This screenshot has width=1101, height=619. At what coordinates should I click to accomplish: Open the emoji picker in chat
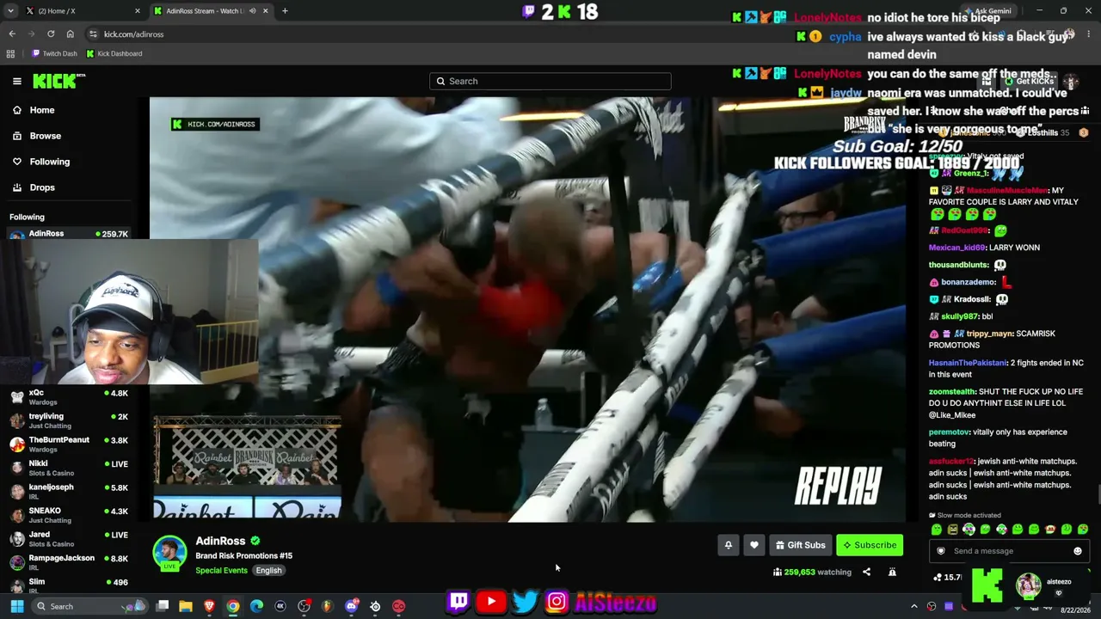[1078, 551]
